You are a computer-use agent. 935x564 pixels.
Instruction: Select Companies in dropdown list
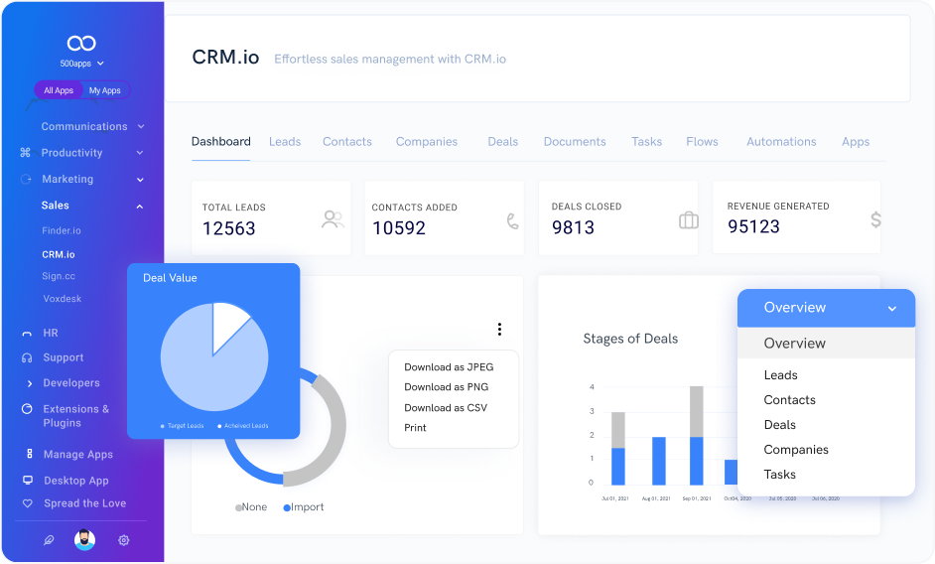point(796,450)
